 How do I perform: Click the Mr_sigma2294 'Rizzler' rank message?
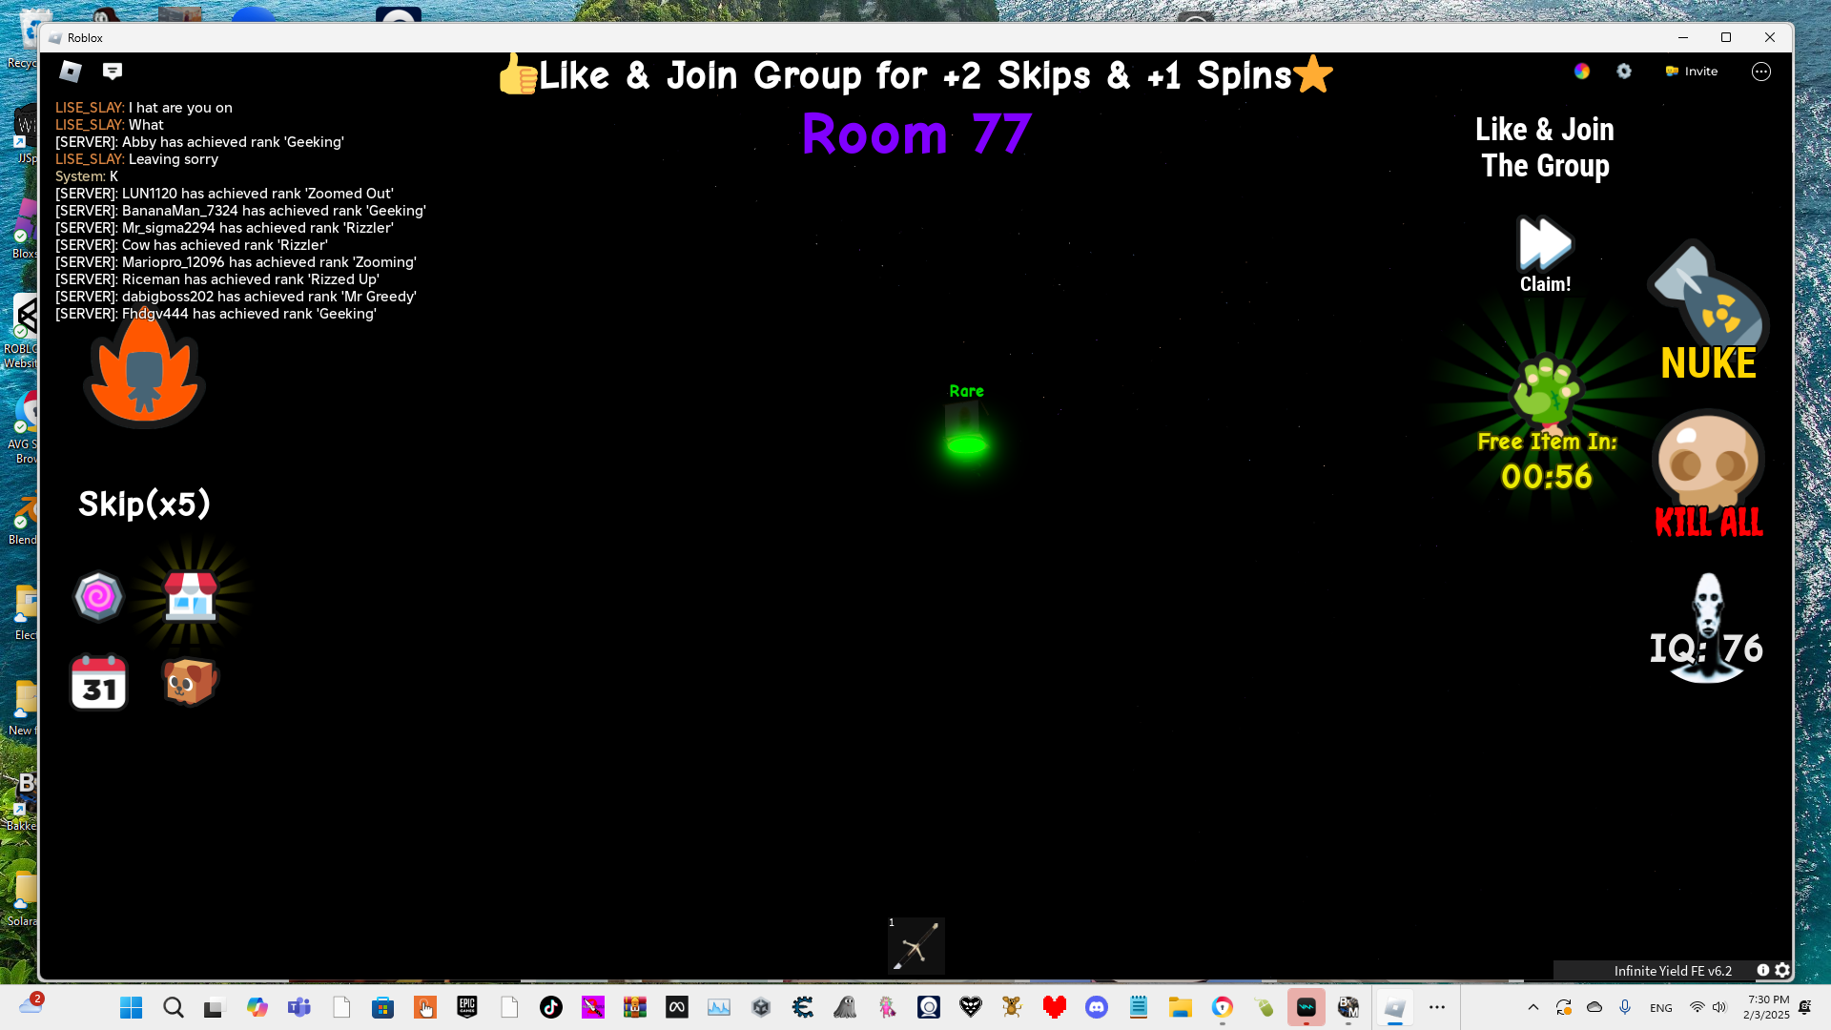pos(224,228)
